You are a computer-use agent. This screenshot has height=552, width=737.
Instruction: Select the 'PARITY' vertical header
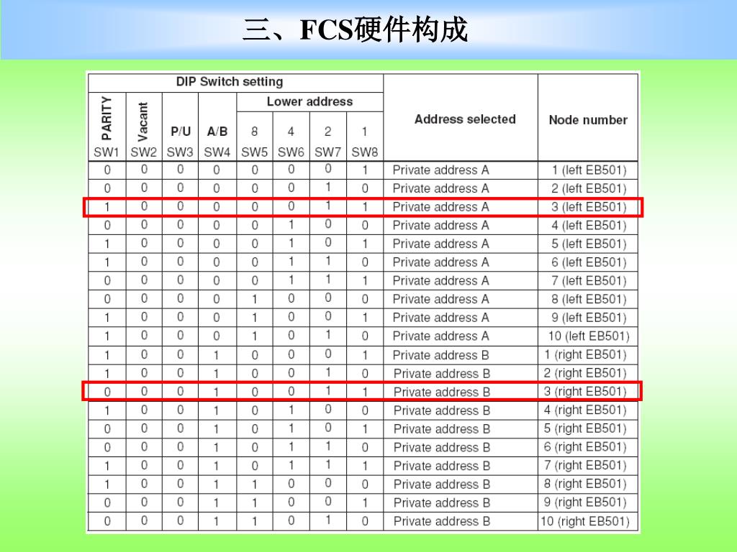coord(107,119)
